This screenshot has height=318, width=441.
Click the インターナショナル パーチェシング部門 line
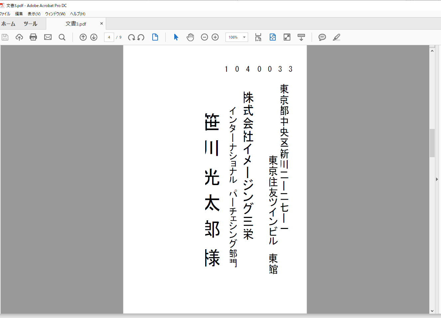click(x=233, y=187)
